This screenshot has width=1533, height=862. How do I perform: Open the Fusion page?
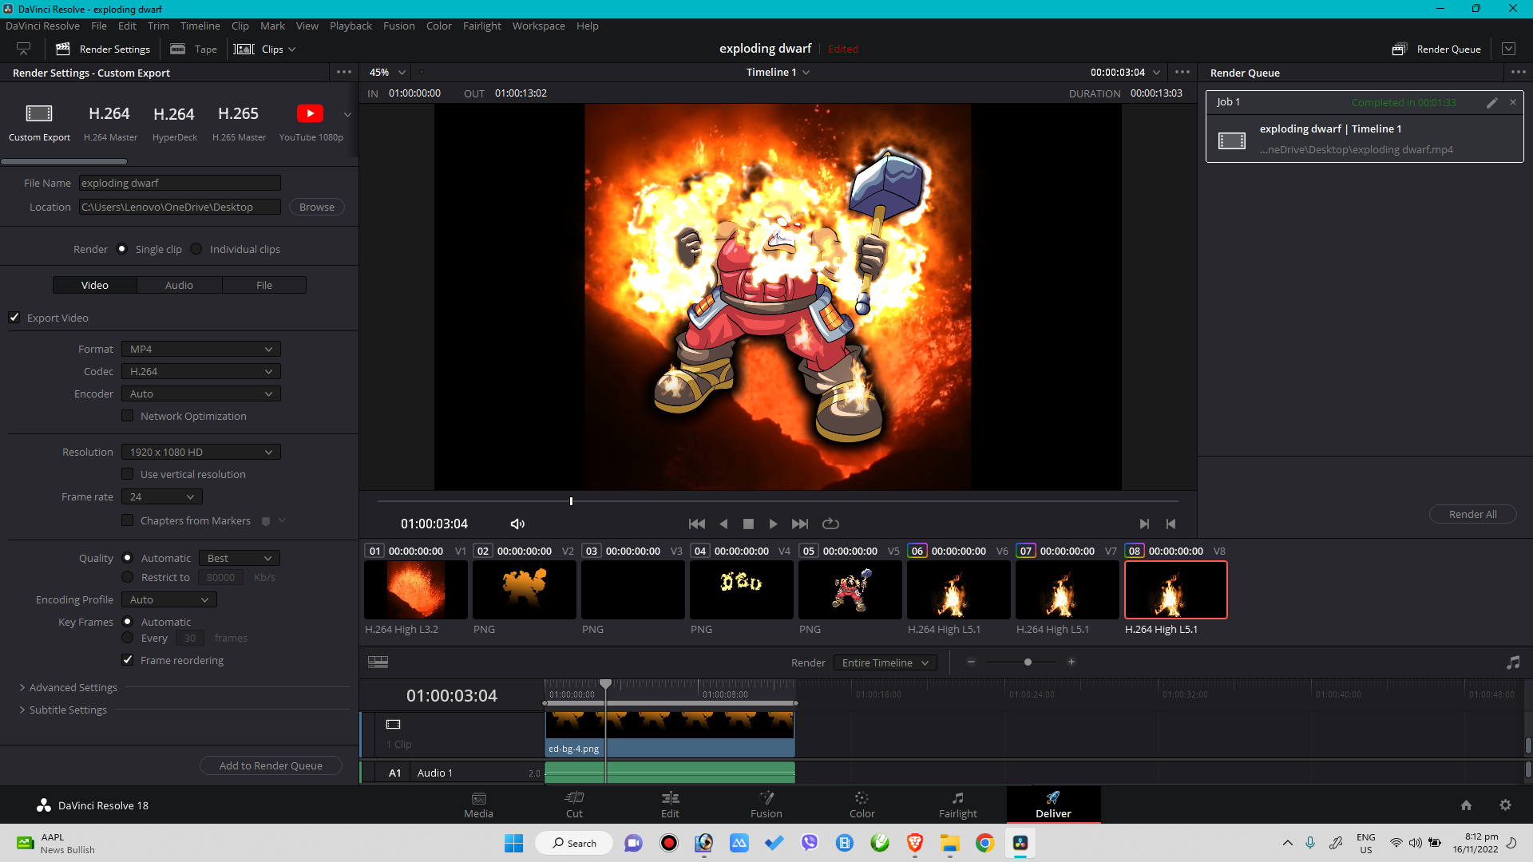pos(766,805)
